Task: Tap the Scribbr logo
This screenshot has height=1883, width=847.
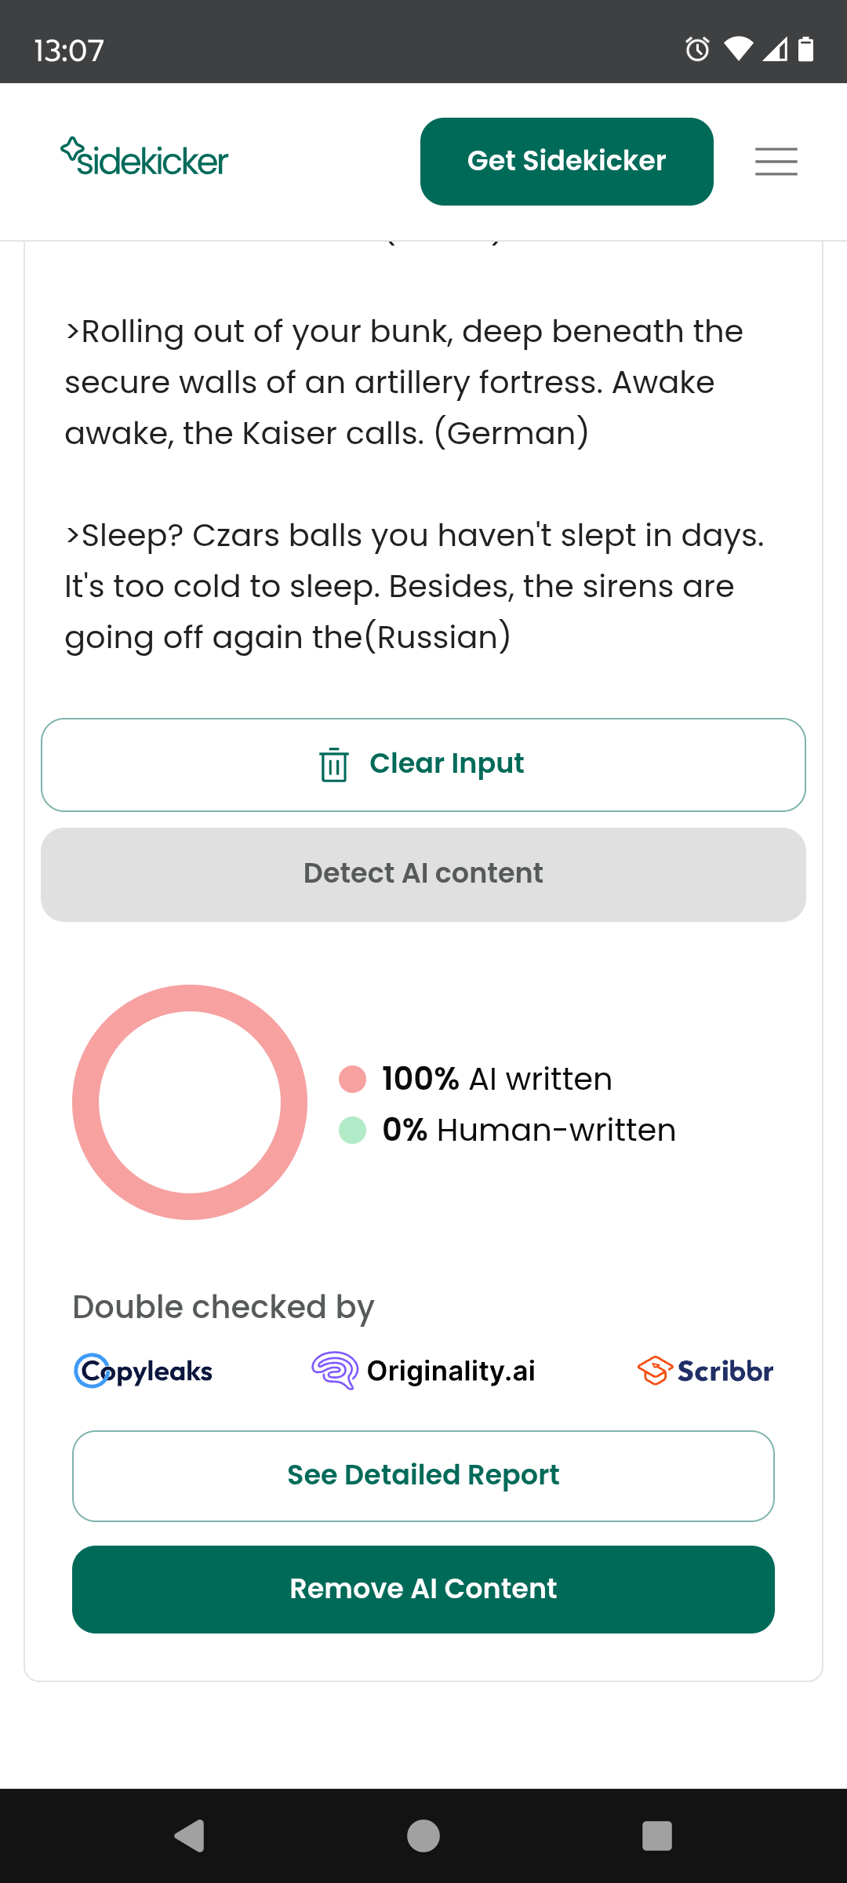Action: [705, 1371]
